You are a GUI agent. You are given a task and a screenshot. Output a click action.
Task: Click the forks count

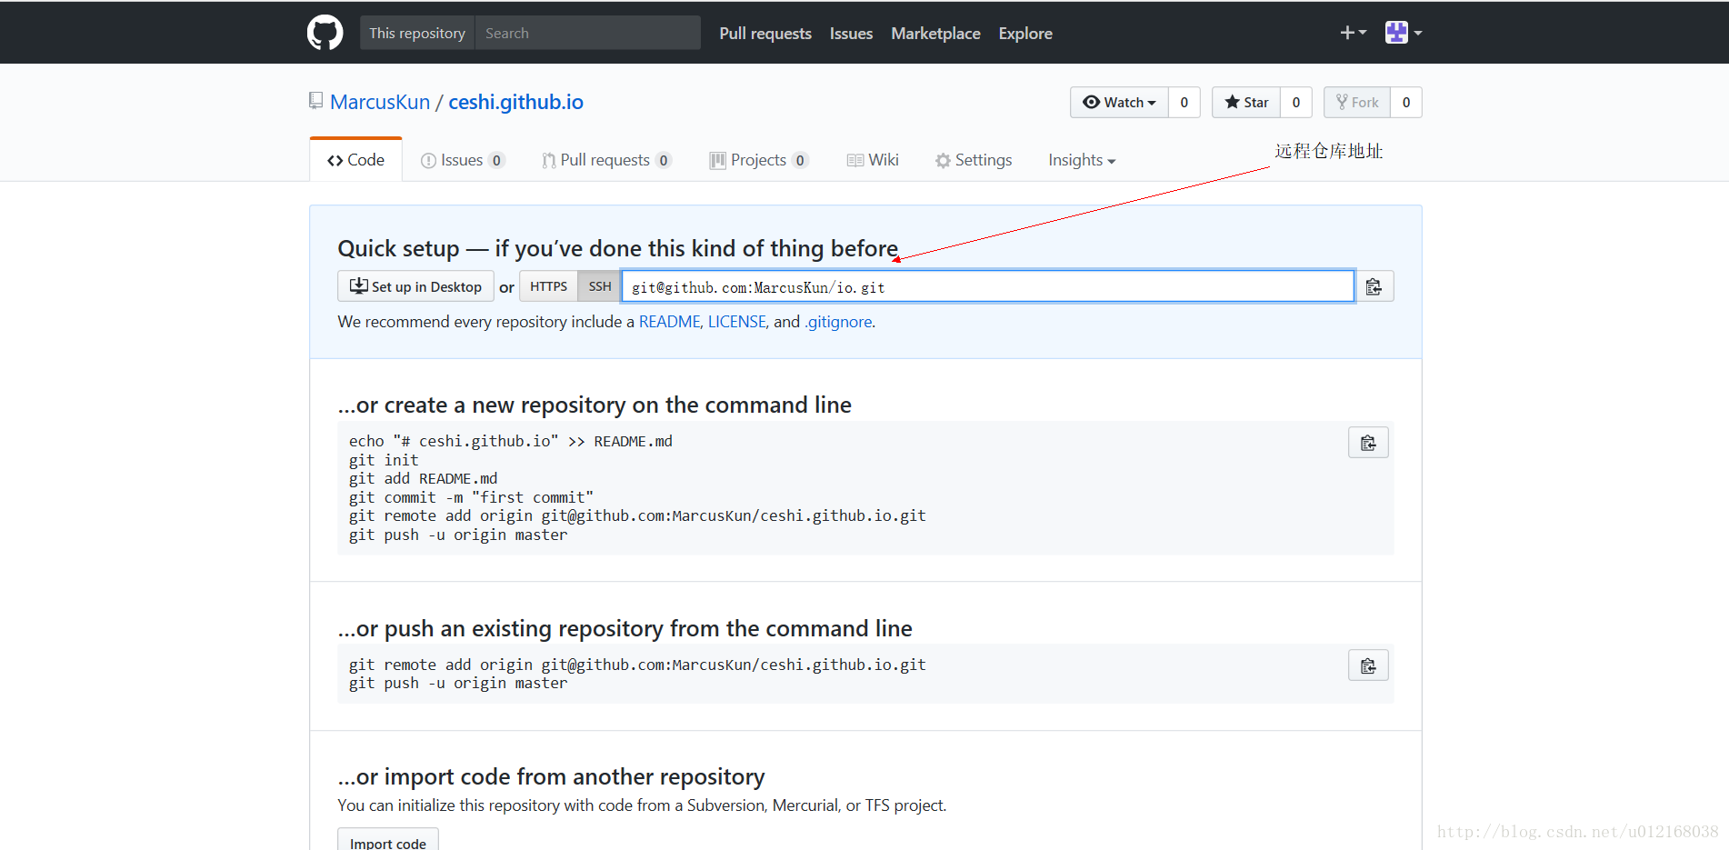(x=1406, y=103)
